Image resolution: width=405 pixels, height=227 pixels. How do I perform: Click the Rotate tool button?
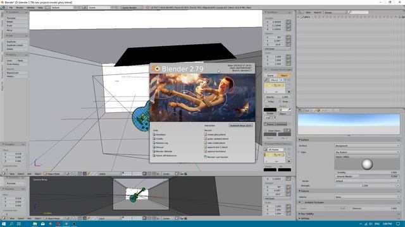pos(16,22)
